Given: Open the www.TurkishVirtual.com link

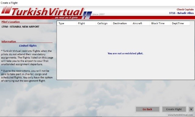Looking at the screenshot, I should [x=180, y=115].
